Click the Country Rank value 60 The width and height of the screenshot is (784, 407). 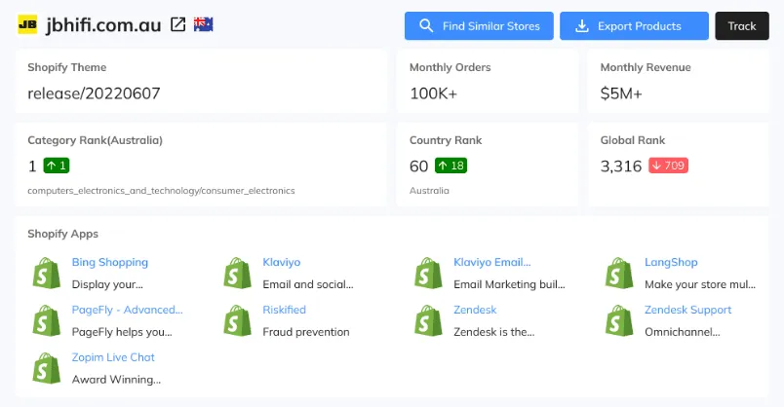pos(419,166)
